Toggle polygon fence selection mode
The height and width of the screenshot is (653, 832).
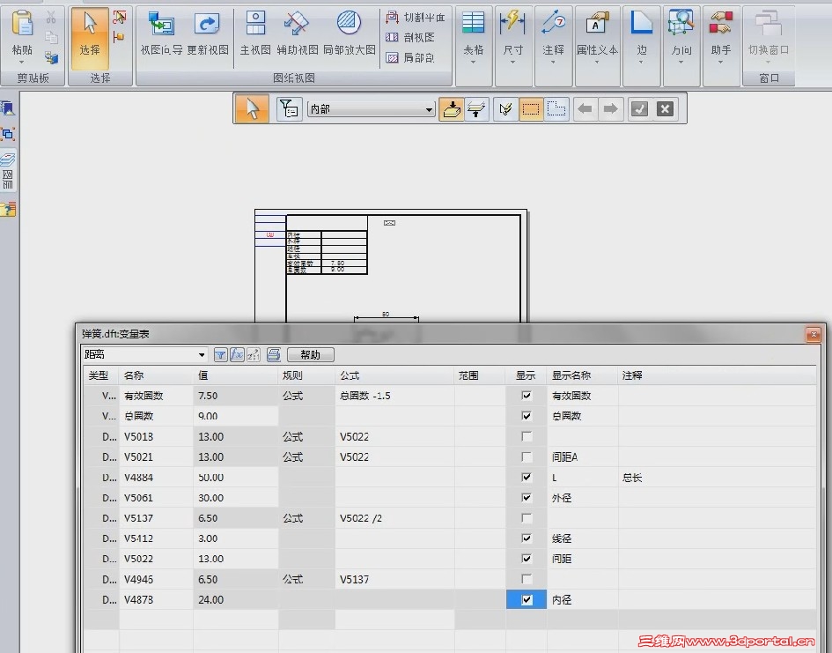pyautogui.click(x=556, y=109)
